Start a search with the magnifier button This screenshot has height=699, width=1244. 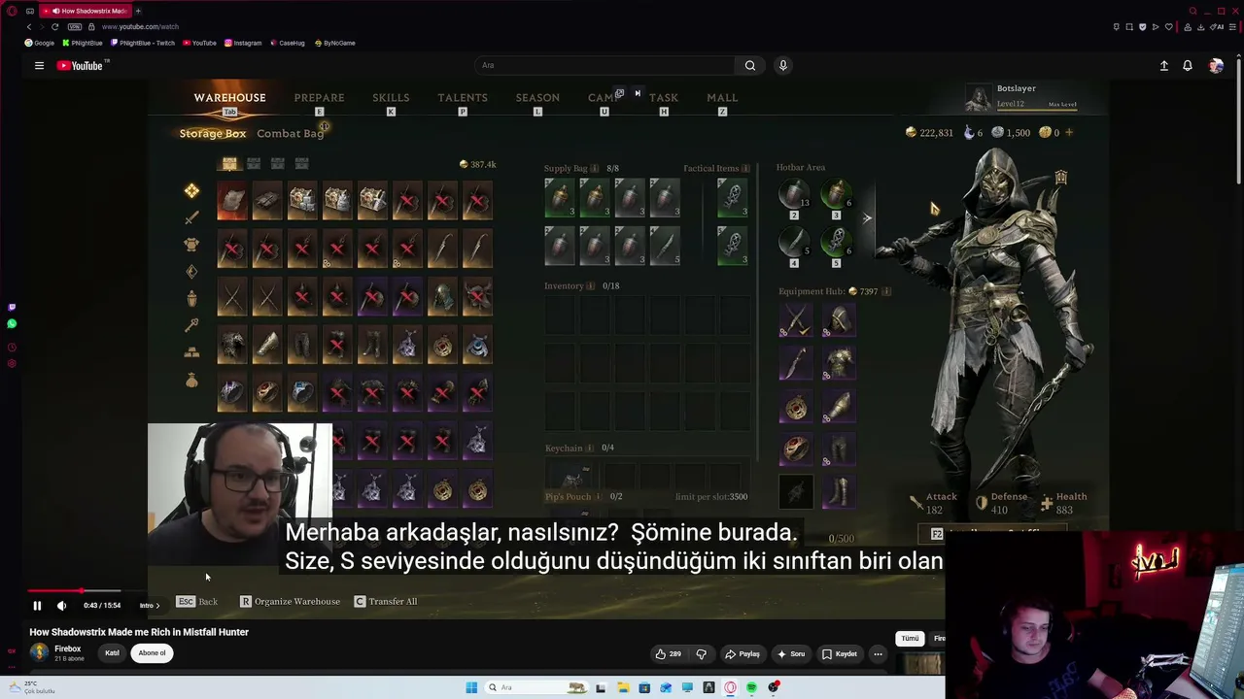749,65
